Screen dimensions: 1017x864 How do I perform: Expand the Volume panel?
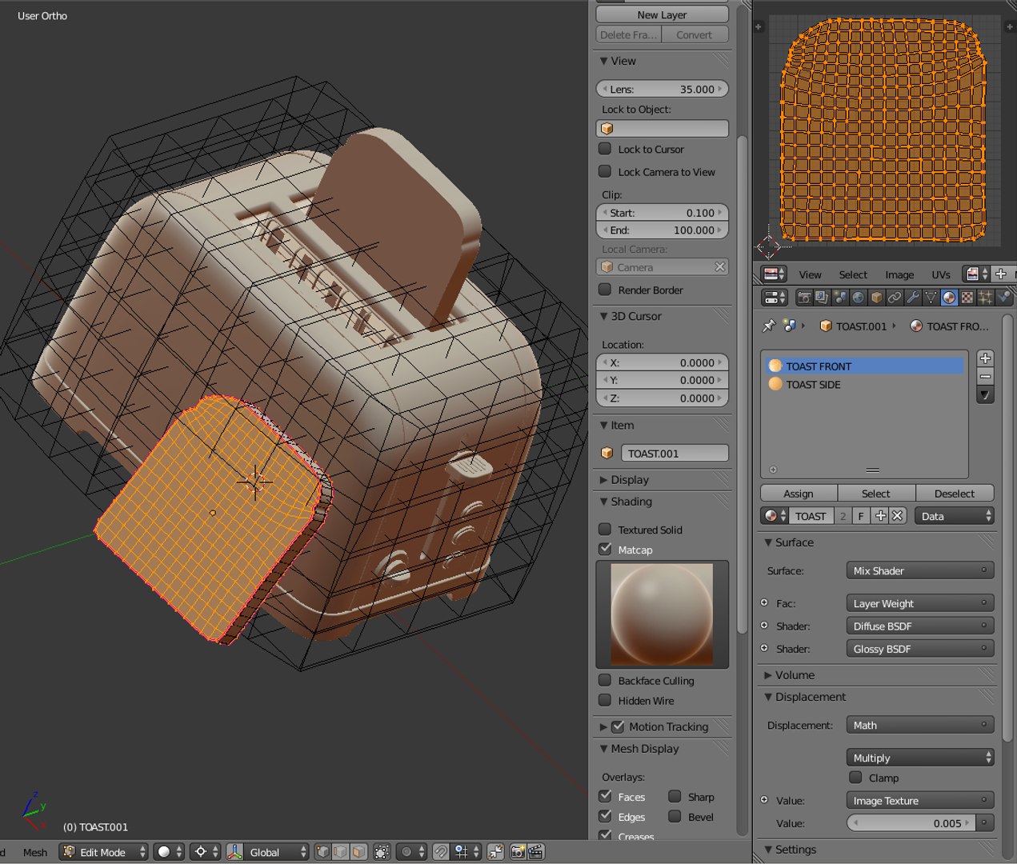[768, 674]
